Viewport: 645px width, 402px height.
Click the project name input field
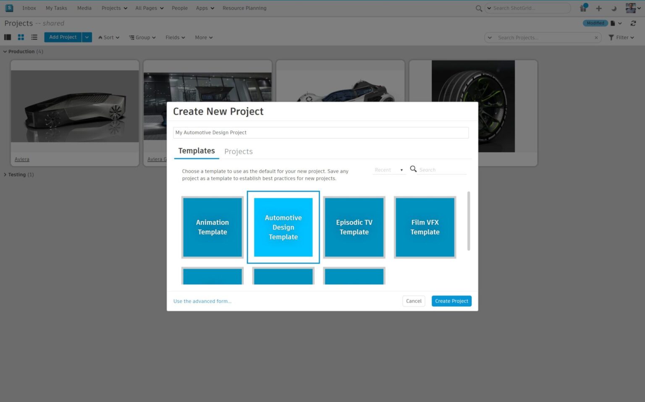pyautogui.click(x=320, y=132)
